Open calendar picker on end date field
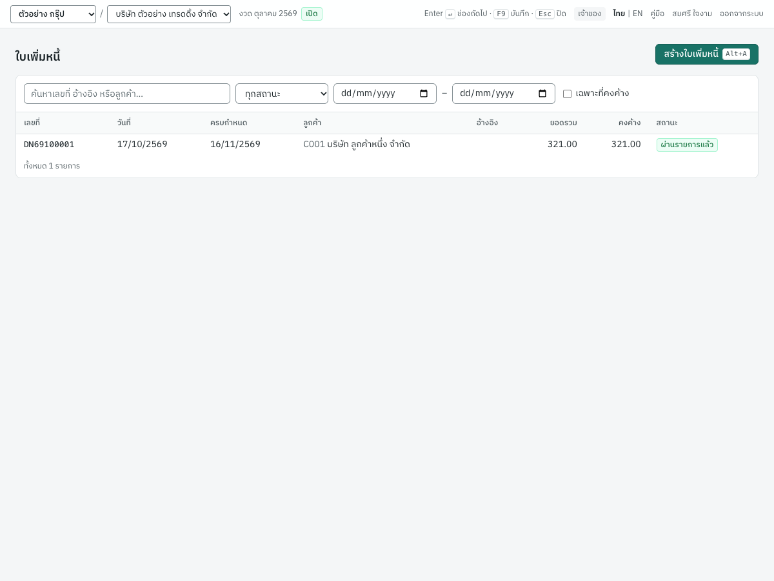This screenshot has width=774, height=581. 542,94
